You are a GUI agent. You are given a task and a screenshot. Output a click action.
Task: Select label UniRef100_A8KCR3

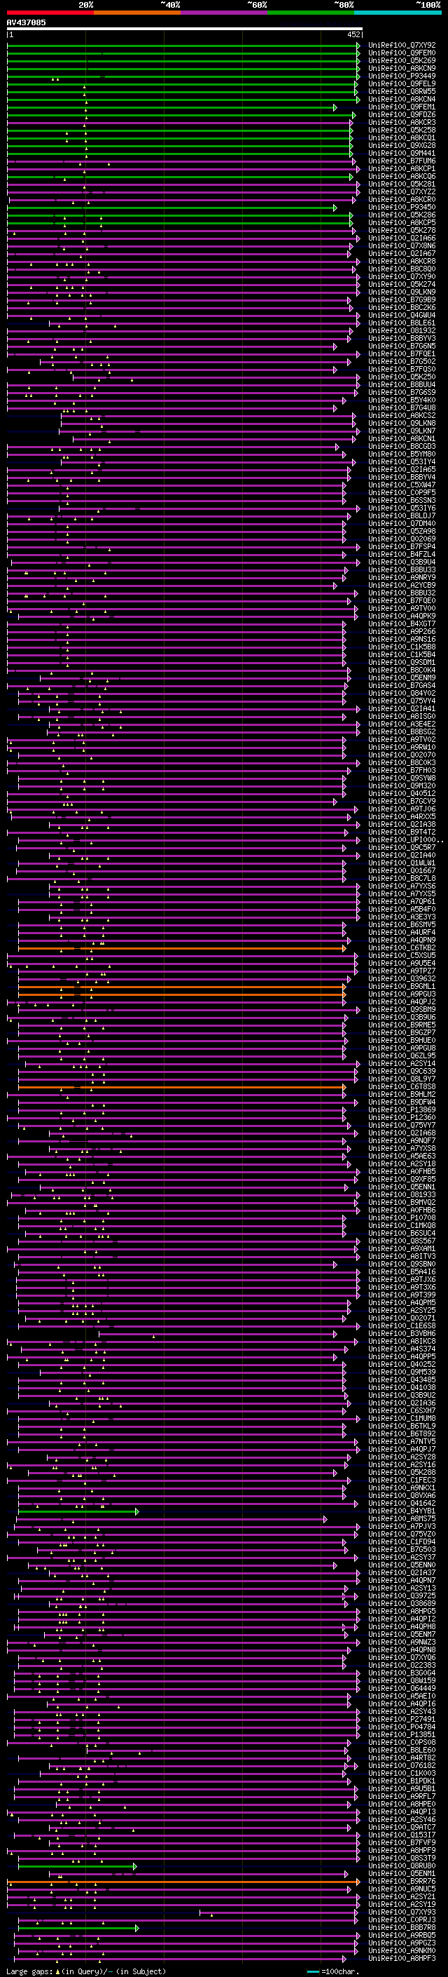402,122
